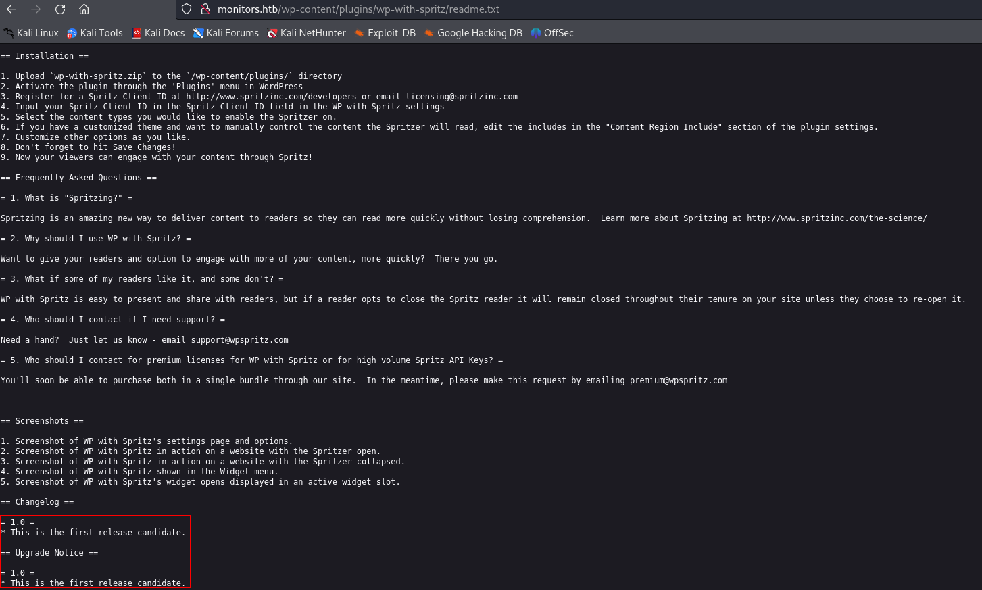Click the 'Content Region Include' step line
The height and width of the screenshot is (590, 982).
point(439,127)
